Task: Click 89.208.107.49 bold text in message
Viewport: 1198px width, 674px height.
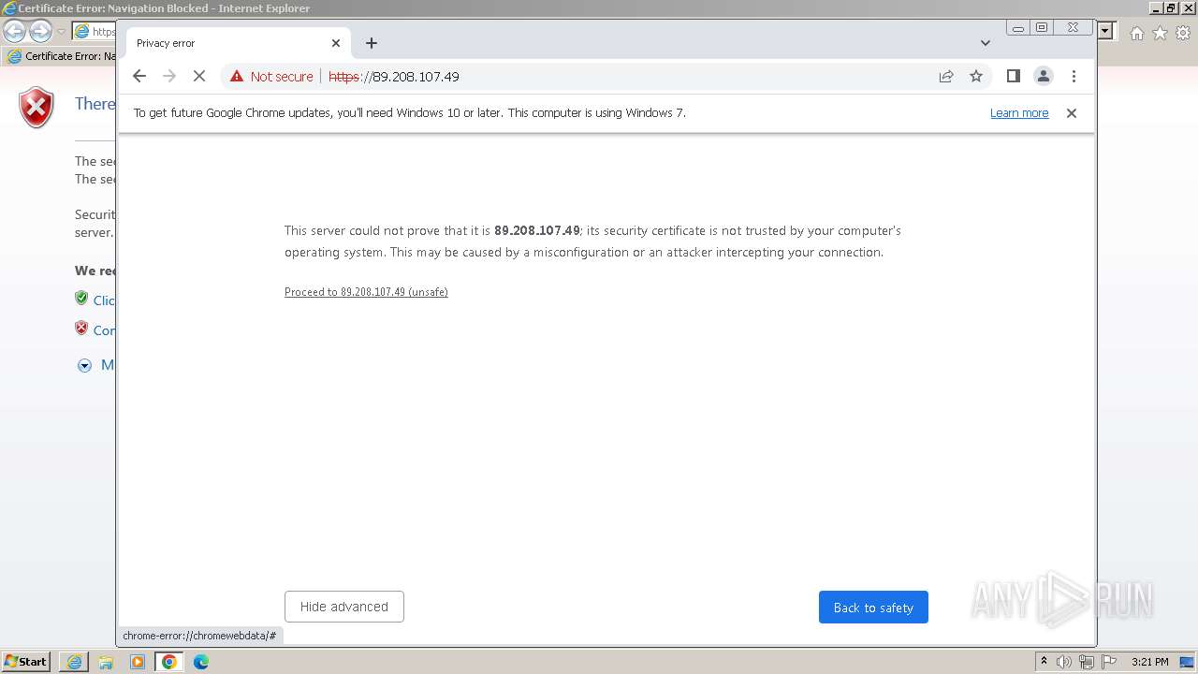Action: pyautogui.click(x=537, y=230)
